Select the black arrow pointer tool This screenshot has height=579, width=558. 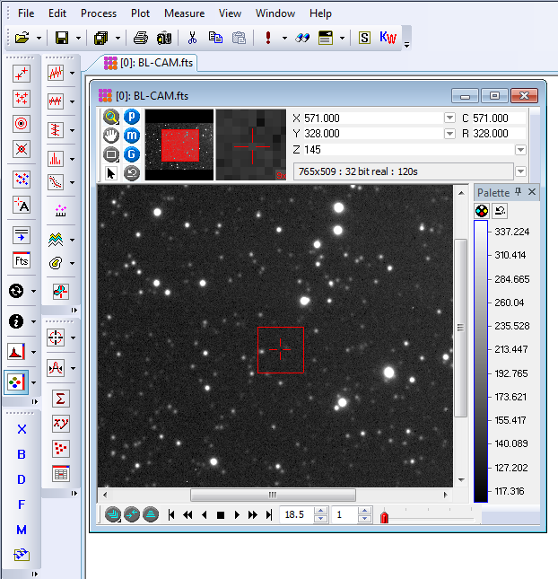111,173
